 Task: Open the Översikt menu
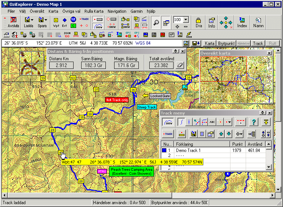(x=37, y=11)
